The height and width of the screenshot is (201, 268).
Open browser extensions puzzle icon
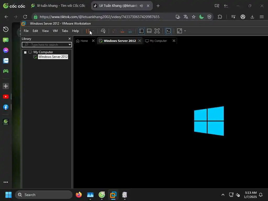pyautogui.click(x=220, y=17)
